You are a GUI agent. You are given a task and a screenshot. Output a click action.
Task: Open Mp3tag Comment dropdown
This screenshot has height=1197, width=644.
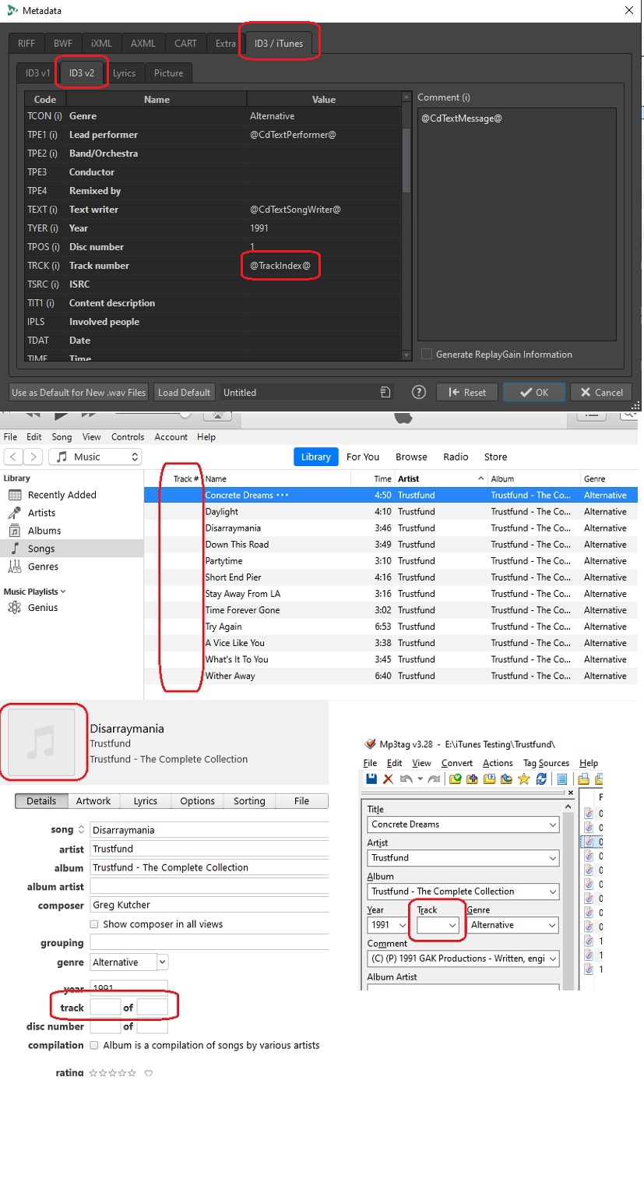(x=553, y=959)
